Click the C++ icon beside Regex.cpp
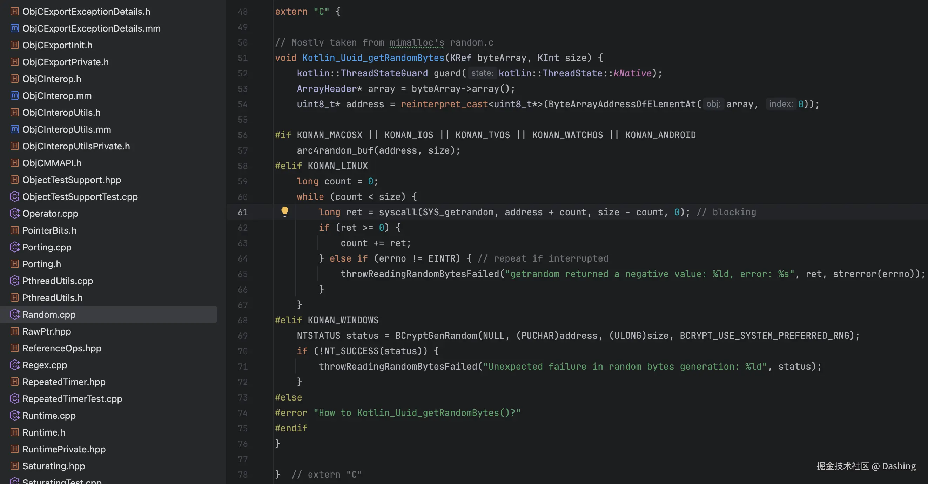The width and height of the screenshot is (928, 484). pyautogui.click(x=14, y=365)
